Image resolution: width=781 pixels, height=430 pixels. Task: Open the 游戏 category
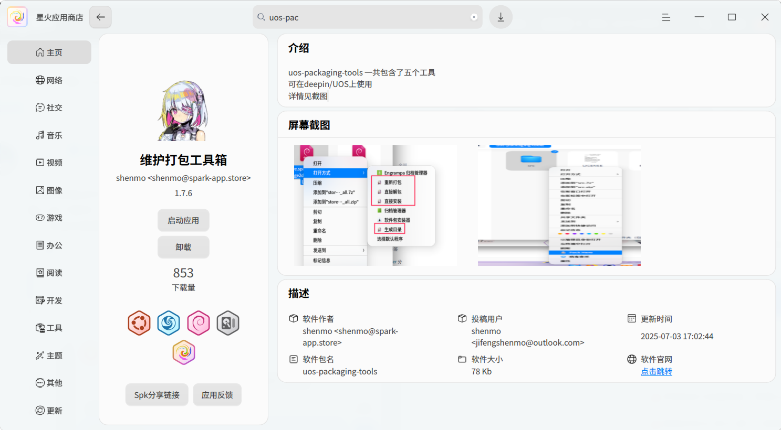tap(49, 218)
